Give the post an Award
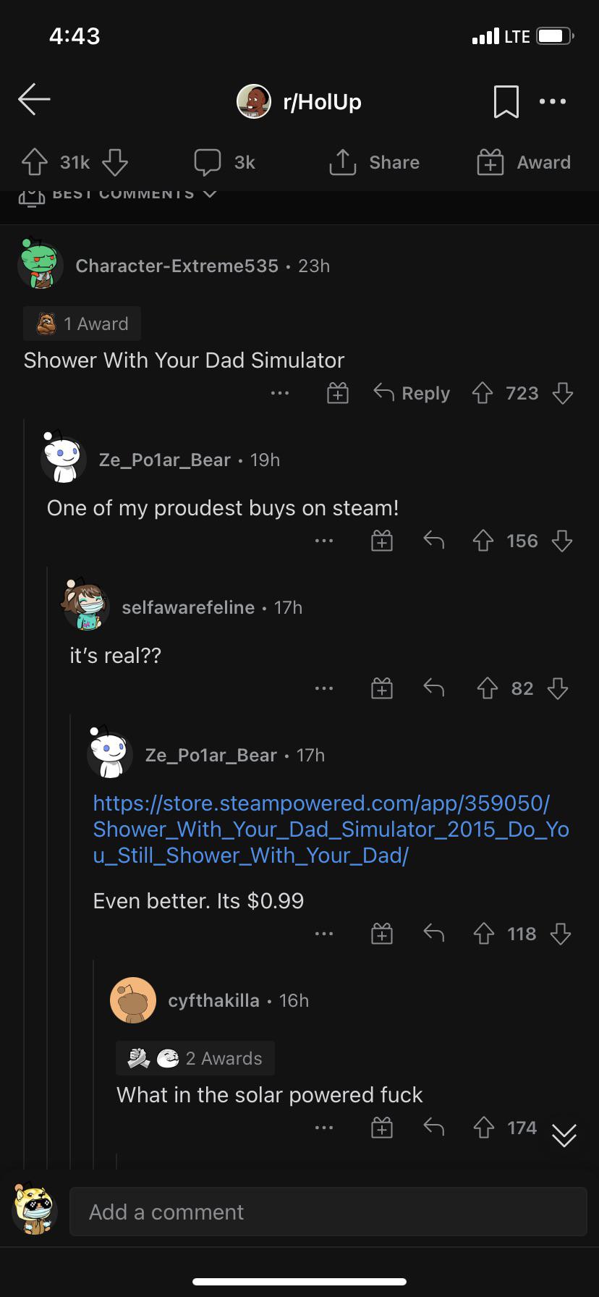The height and width of the screenshot is (1297, 599). (524, 162)
